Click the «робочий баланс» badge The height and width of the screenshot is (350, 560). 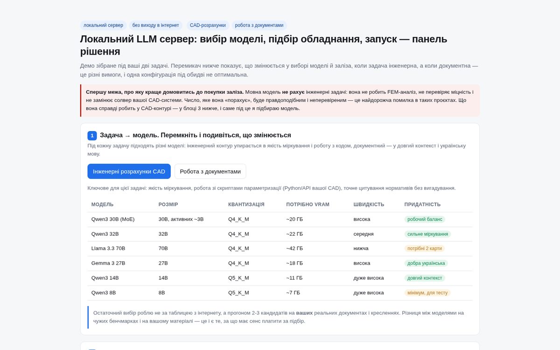[x=425, y=219]
